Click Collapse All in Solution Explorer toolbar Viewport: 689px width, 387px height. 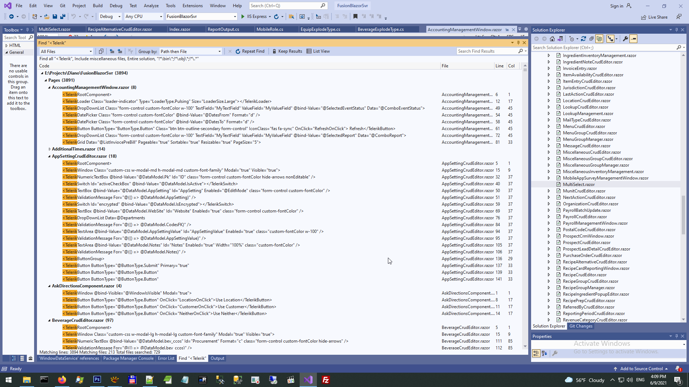(591, 39)
